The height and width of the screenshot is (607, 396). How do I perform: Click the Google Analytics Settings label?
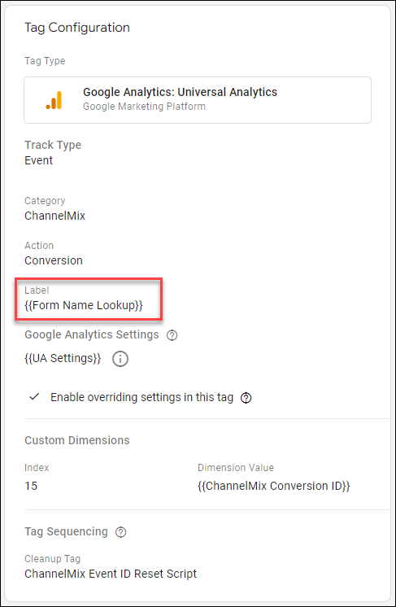tap(92, 335)
